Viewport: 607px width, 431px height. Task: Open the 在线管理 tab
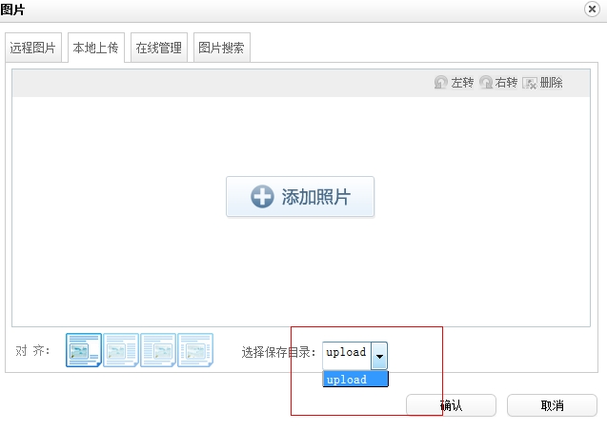pos(159,48)
